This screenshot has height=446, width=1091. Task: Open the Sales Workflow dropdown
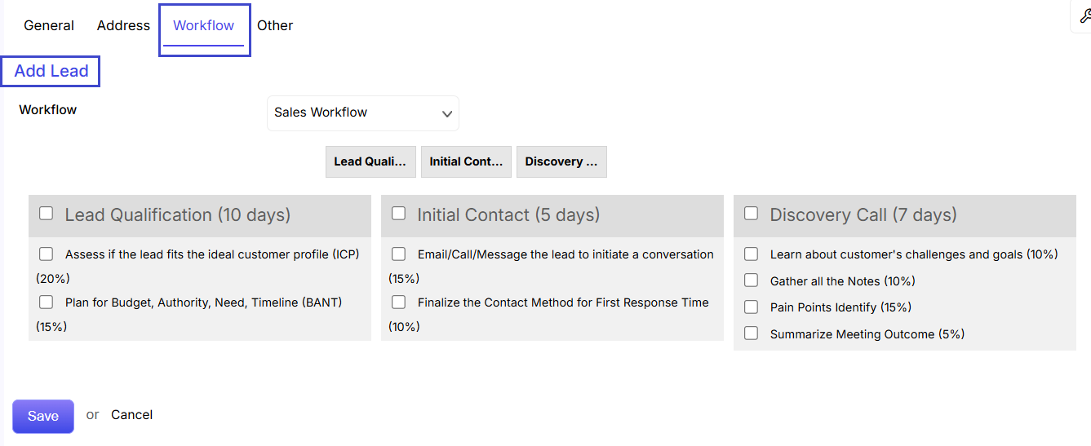coord(363,113)
